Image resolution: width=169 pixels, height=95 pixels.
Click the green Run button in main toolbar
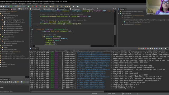pyautogui.click(x=29, y=6)
